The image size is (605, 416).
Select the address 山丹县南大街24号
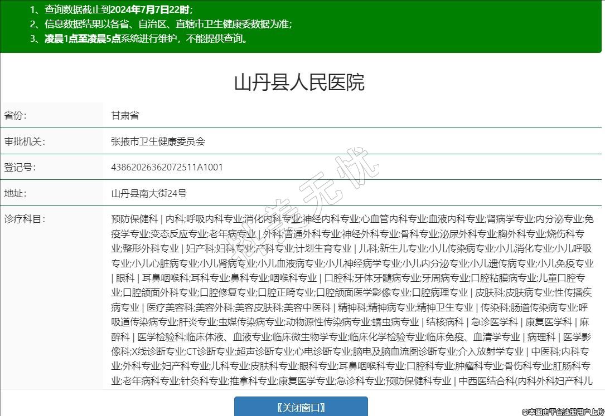pos(149,193)
